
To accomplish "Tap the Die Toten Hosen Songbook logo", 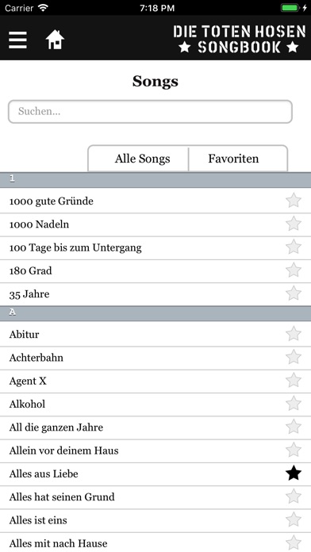I will tap(239, 39).
